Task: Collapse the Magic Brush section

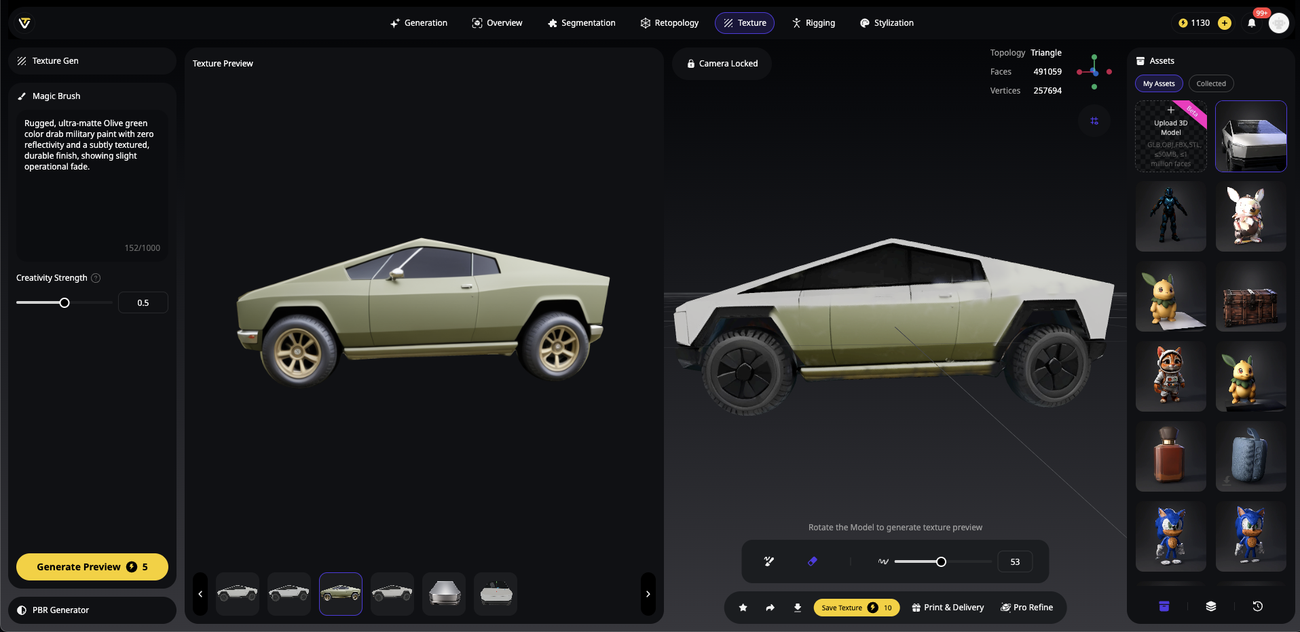Action: 56,96
